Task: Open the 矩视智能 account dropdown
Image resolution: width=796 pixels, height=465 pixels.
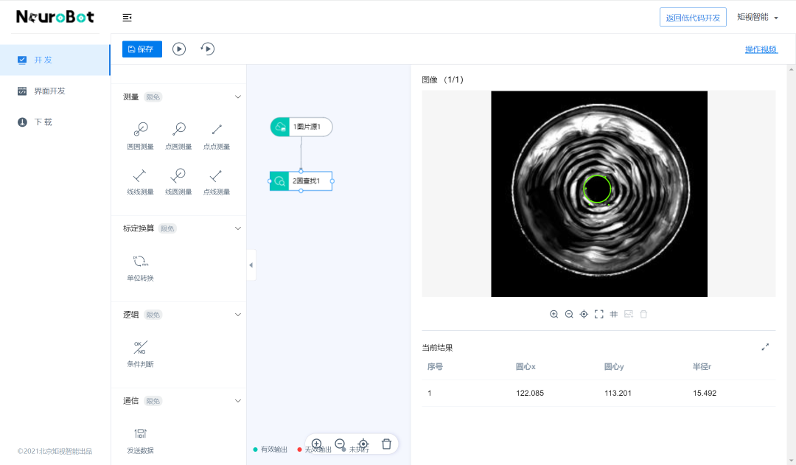Action: click(x=758, y=17)
